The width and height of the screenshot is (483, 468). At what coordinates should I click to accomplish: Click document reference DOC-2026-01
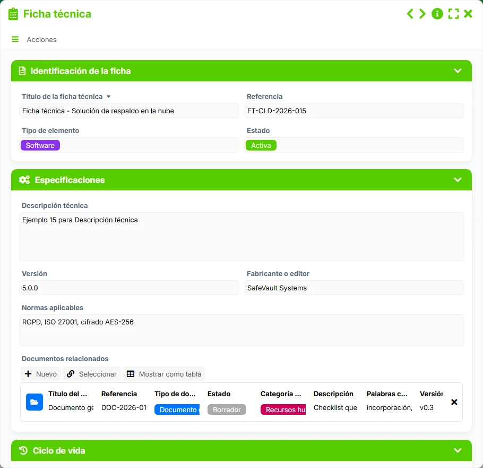click(124, 407)
